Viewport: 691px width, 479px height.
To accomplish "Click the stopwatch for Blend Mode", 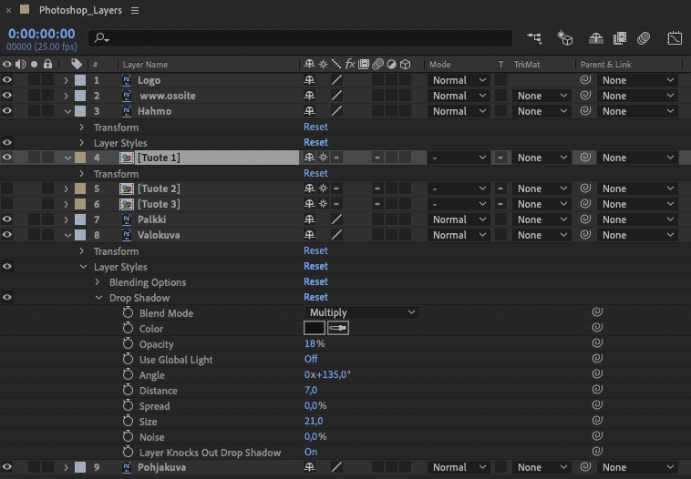I will (x=128, y=312).
